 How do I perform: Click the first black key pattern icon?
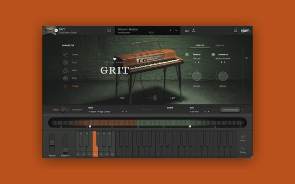(x=81, y=133)
